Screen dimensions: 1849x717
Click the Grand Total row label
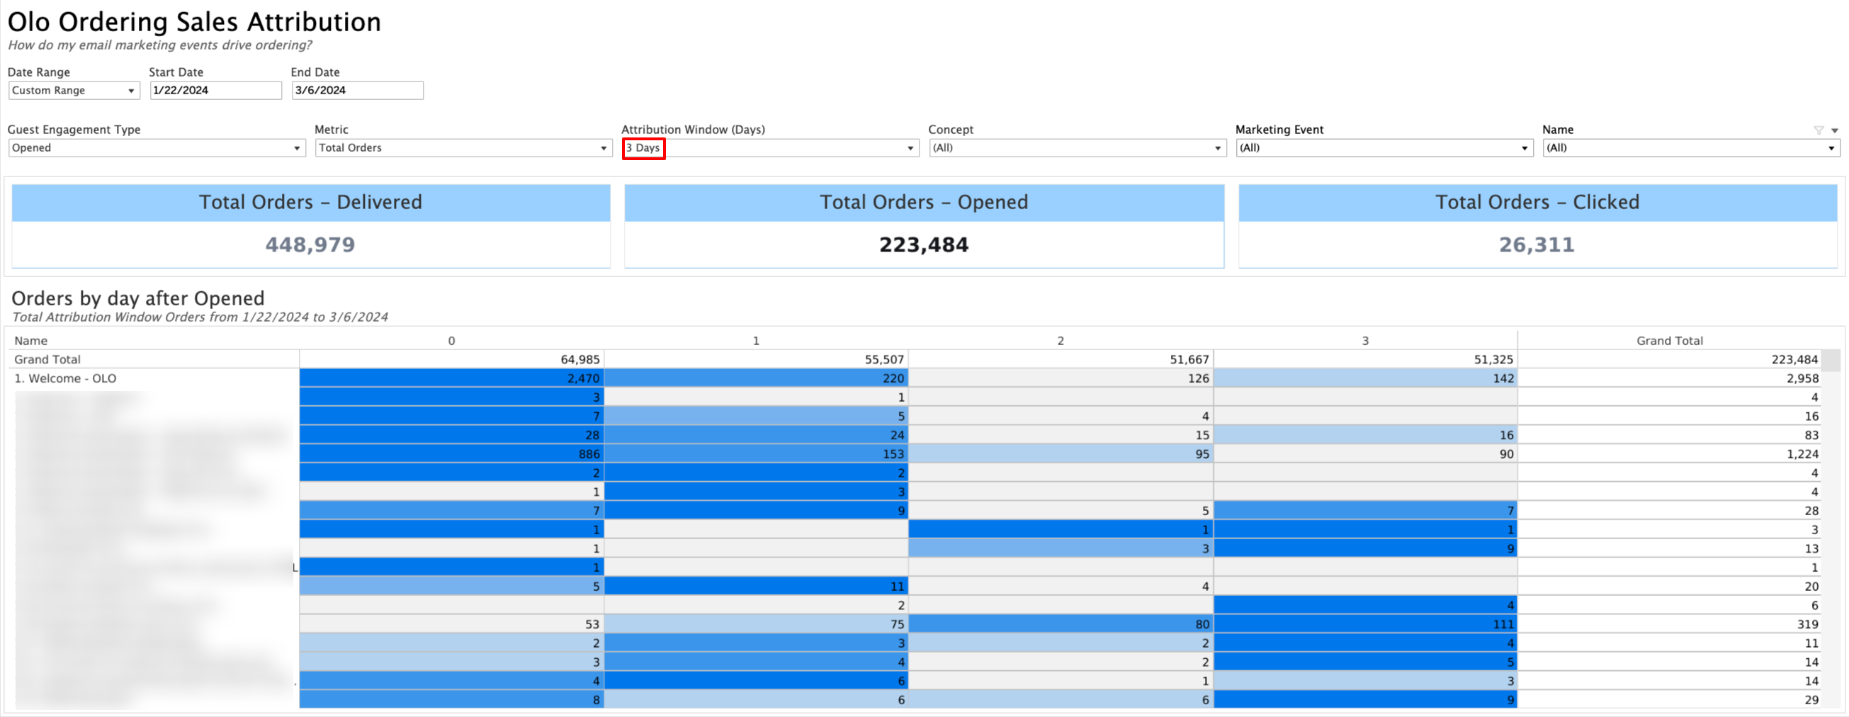(47, 360)
